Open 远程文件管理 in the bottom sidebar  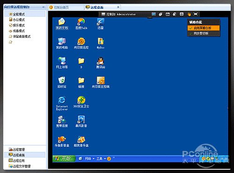20,166
